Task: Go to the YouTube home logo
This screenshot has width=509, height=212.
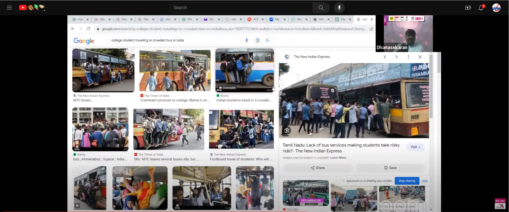Action: point(32,7)
